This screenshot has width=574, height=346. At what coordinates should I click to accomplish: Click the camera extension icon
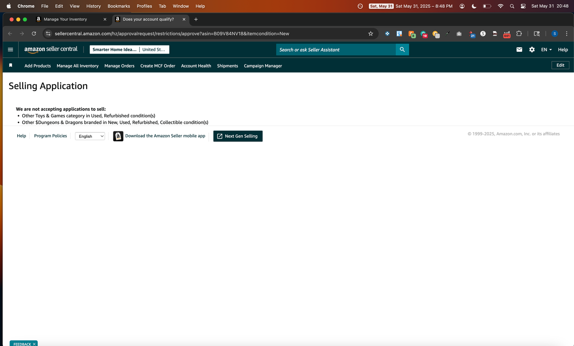click(x=459, y=34)
